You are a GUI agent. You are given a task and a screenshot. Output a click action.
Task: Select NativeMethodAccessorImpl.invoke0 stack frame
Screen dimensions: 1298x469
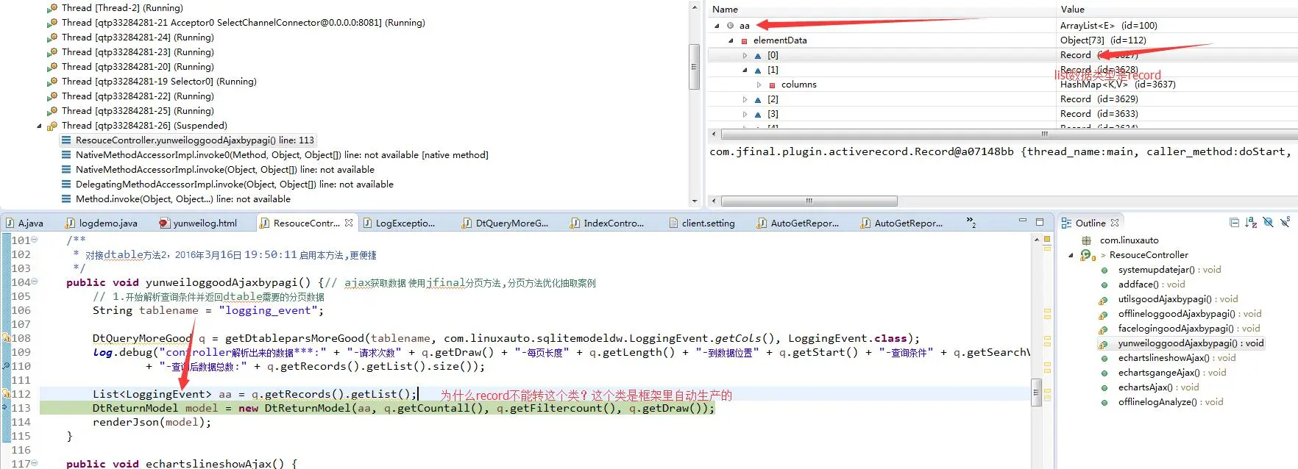coord(274,155)
